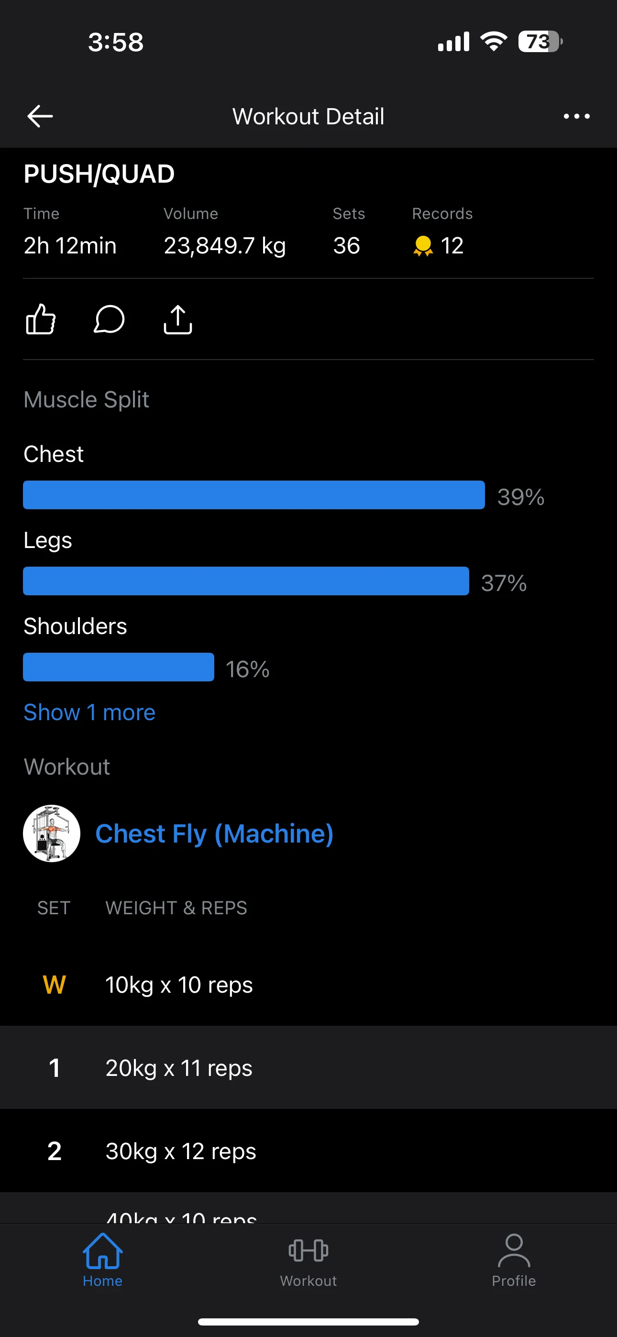Viewport: 617px width, 1337px height.
Task: Open the Home tab
Action: (102, 1259)
